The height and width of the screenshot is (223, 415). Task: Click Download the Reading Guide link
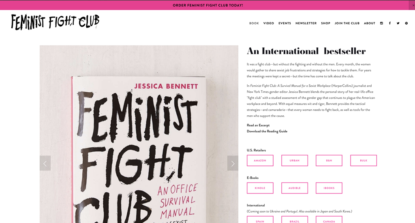267,132
